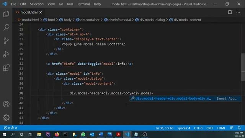The width and height of the screenshot is (245, 138).
Task: Click the html breadcrumb item
Action: click(x=49, y=20)
